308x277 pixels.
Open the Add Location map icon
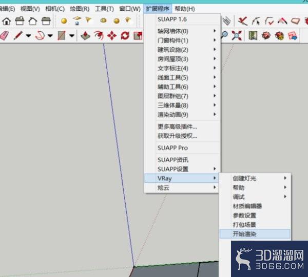[253, 36]
